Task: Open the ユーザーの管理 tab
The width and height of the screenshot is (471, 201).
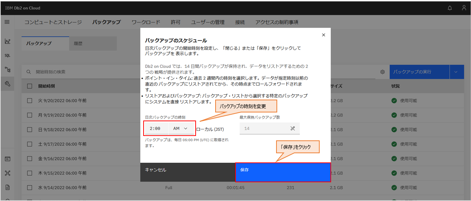Action: [x=208, y=22]
